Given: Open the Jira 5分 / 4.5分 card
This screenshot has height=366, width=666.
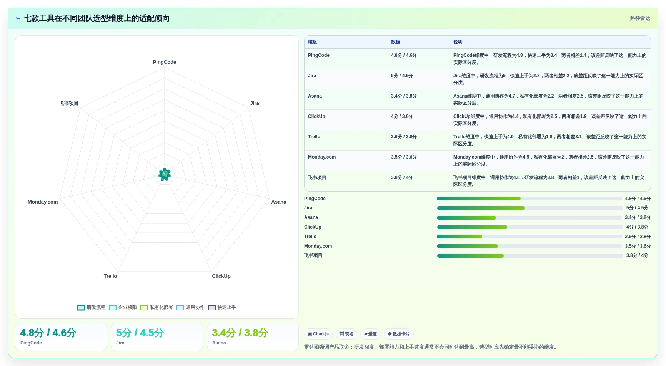Looking at the screenshot, I should pos(157,337).
